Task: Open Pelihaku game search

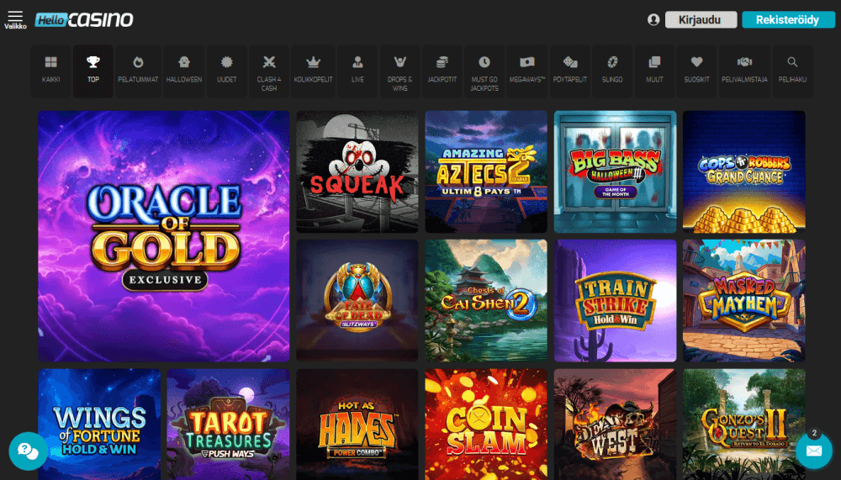Action: pyautogui.click(x=791, y=70)
